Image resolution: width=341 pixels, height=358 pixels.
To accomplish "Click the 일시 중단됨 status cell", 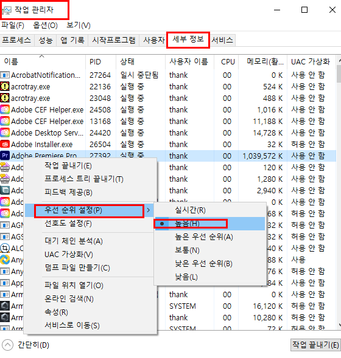I will [139, 75].
